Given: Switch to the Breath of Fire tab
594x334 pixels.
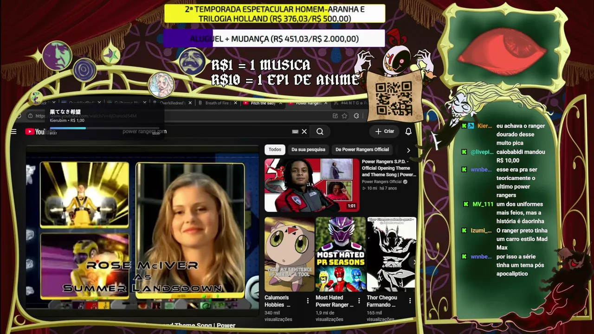Looking at the screenshot, I should click(x=217, y=103).
